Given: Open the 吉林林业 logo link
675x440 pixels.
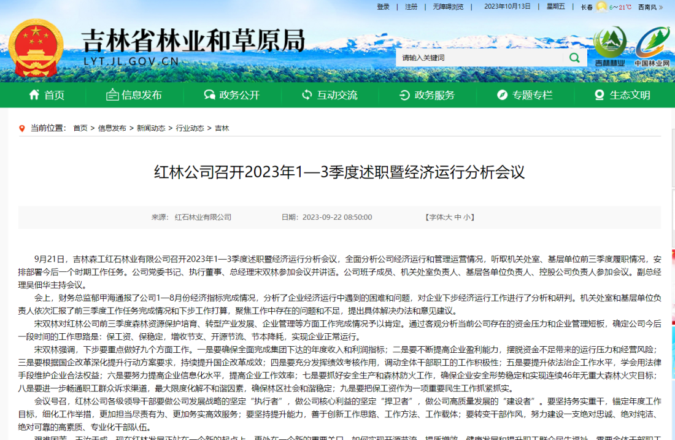Looking at the screenshot, I should point(609,46).
